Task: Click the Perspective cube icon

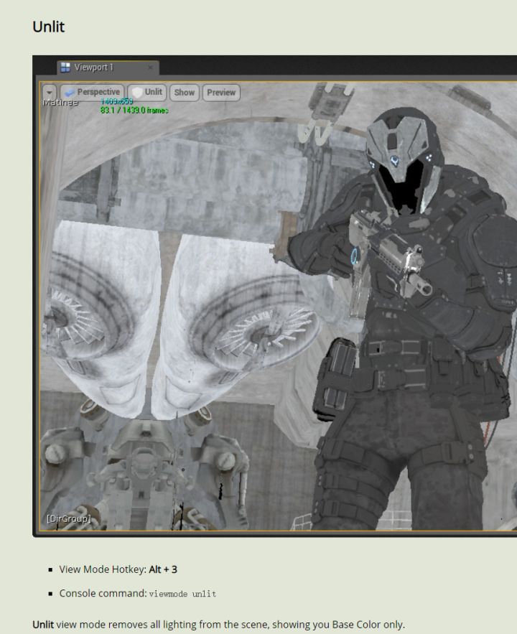Action: coord(70,93)
